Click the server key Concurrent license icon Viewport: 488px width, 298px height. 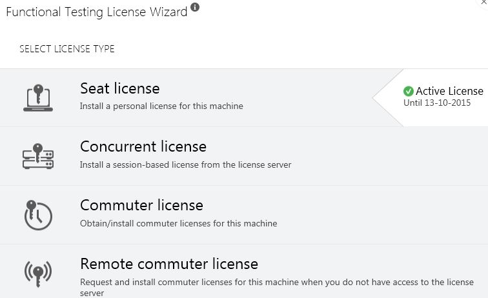[38, 156]
